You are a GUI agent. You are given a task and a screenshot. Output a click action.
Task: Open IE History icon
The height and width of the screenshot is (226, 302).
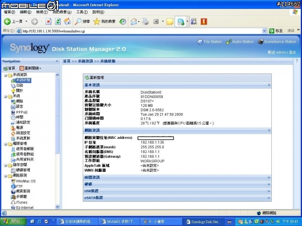click(123, 21)
